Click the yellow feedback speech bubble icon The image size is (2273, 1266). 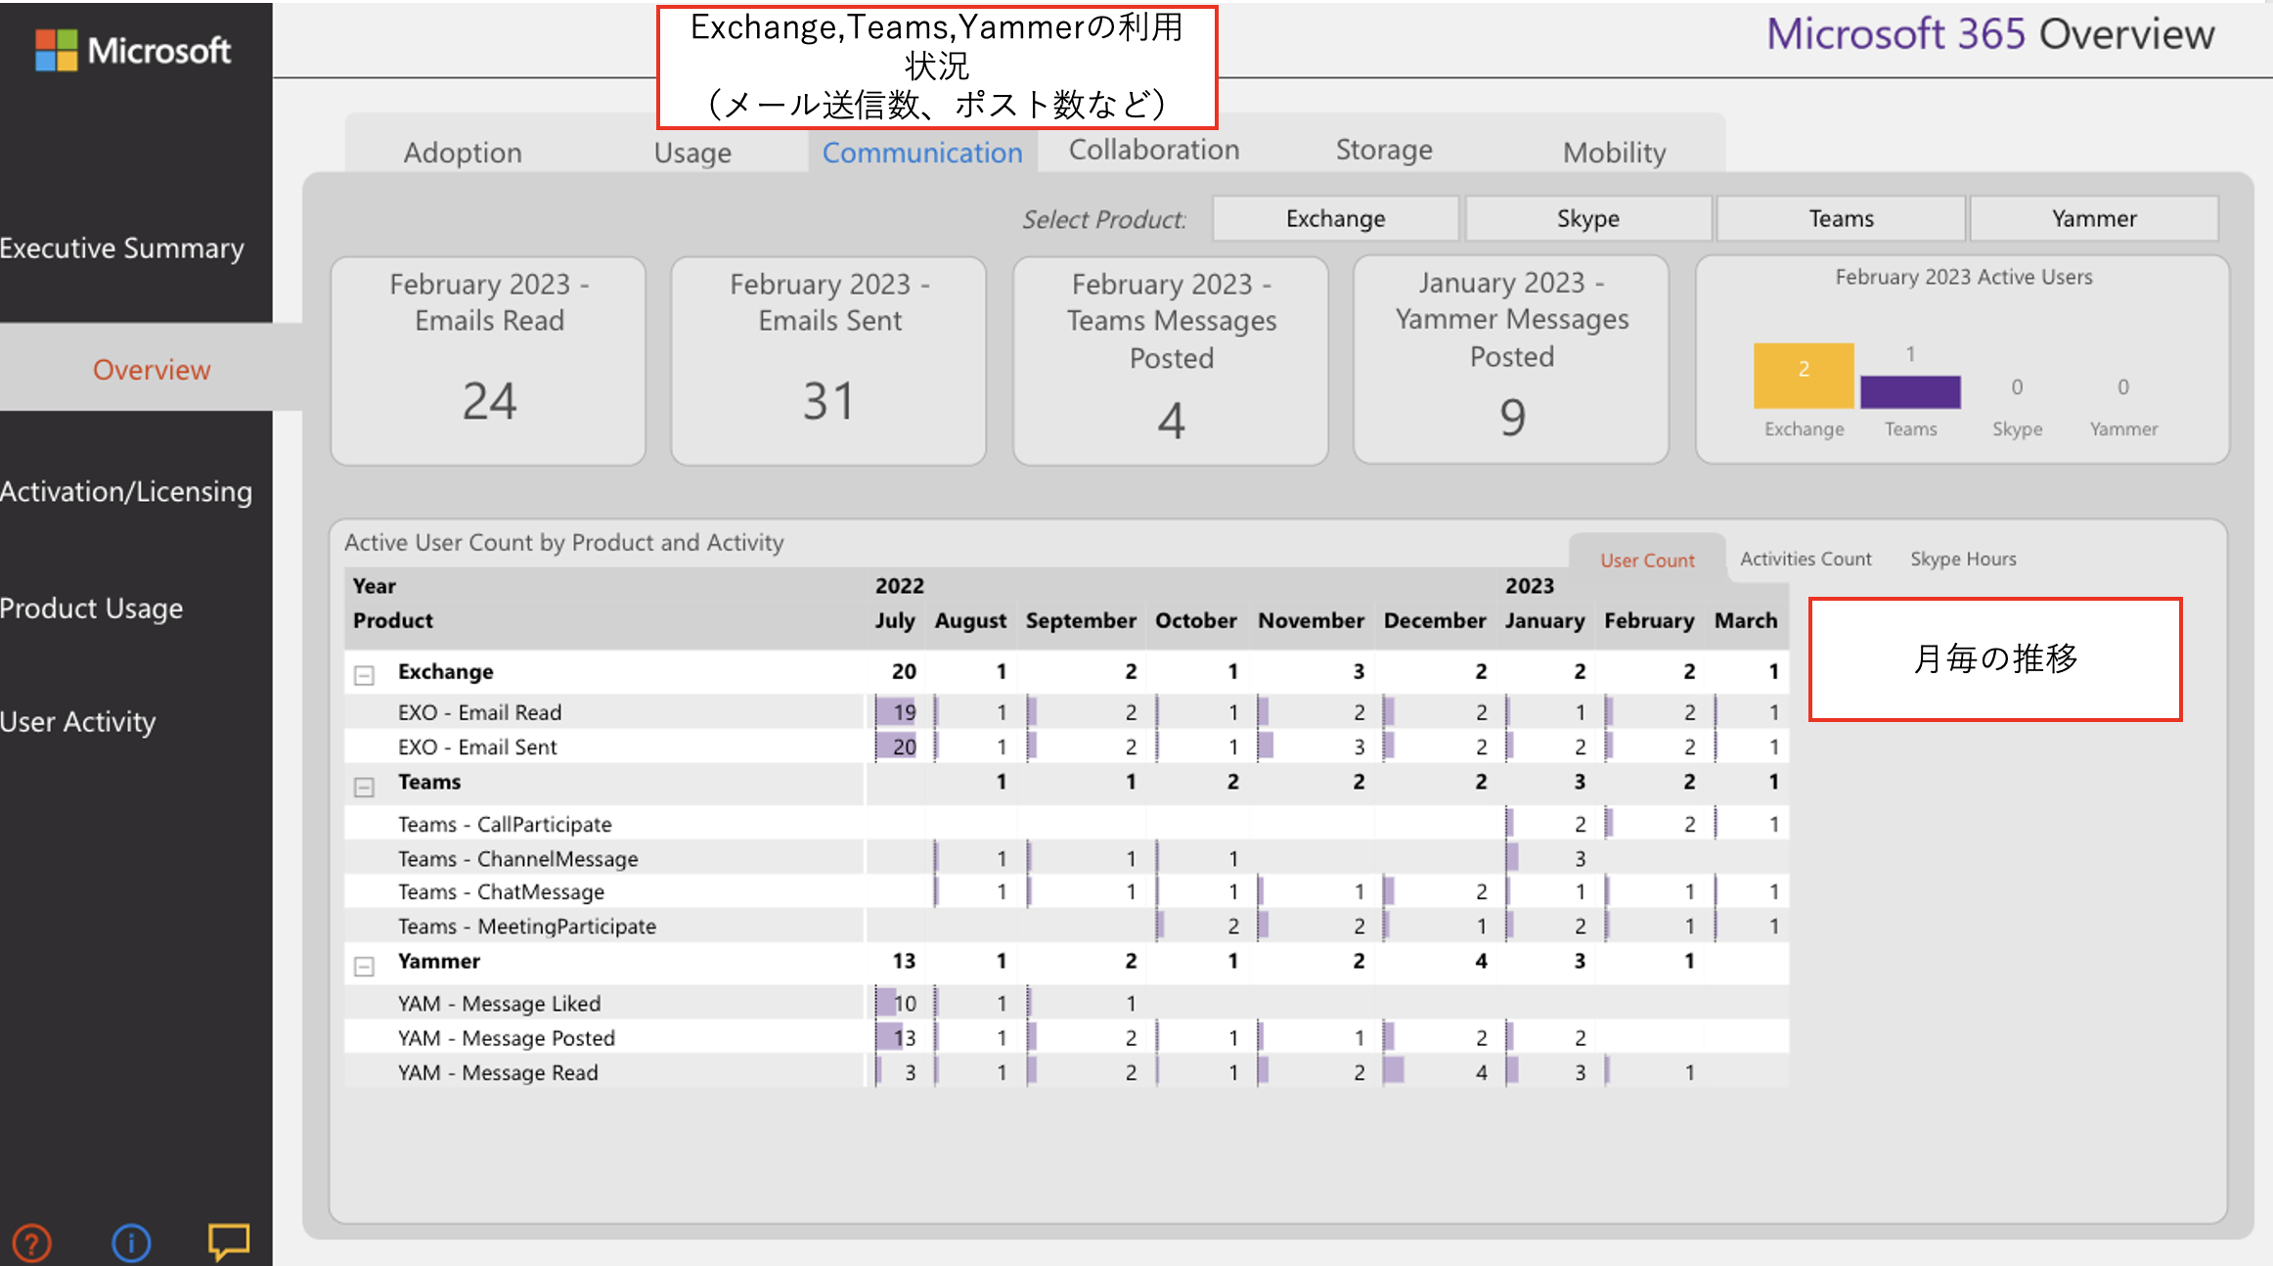pyautogui.click(x=229, y=1241)
